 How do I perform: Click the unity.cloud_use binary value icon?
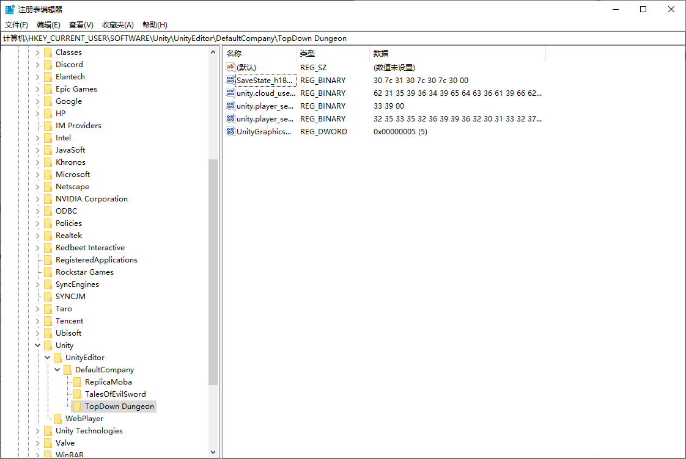[231, 93]
